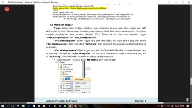Click the horizontal scrollbar thumb

[95, 103]
